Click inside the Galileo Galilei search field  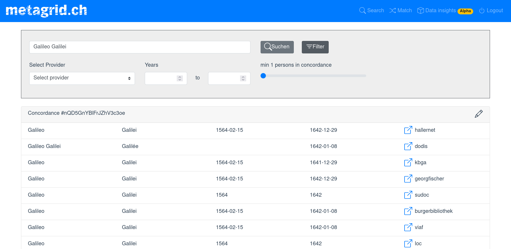(x=140, y=47)
